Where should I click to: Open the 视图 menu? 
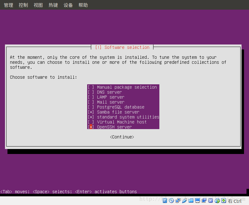pyautogui.click(x=38, y=5)
